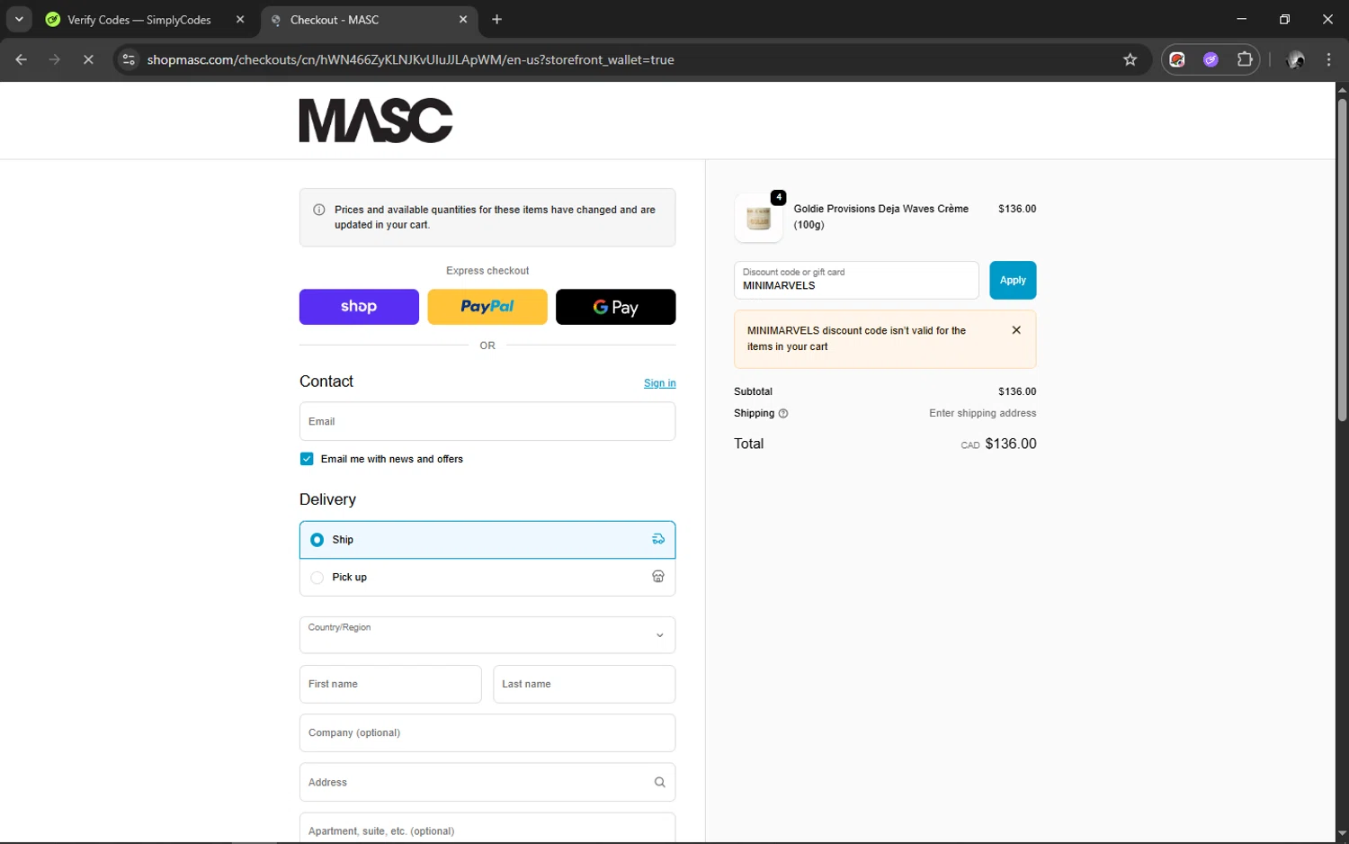The width and height of the screenshot is (1349, 844).
Task: Go forward in browser history
Action: [x=55, y=59]
